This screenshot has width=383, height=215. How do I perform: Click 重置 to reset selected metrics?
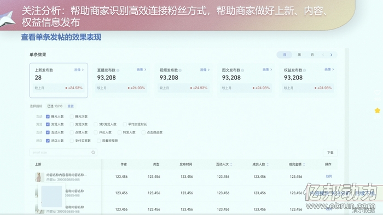[71, 106]
